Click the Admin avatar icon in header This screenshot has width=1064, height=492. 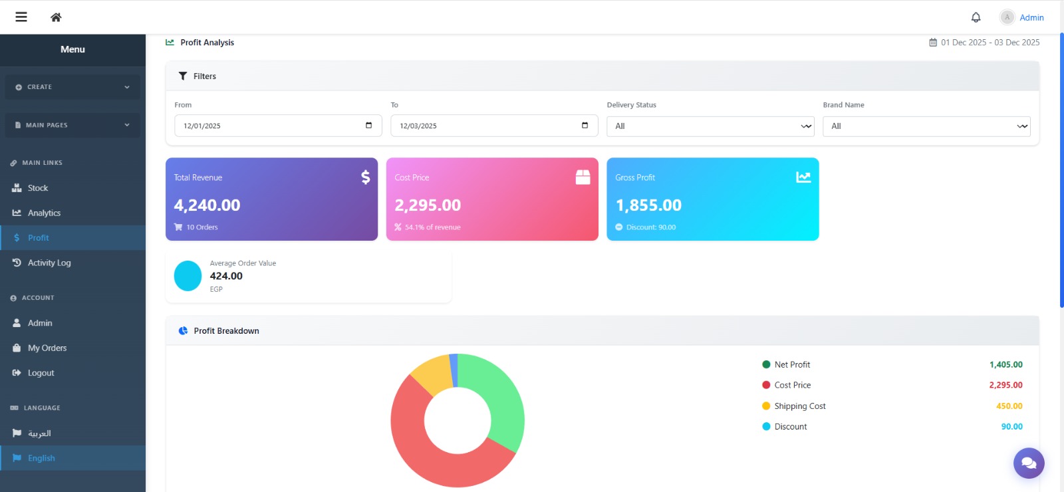click(x=1007, y=17)
